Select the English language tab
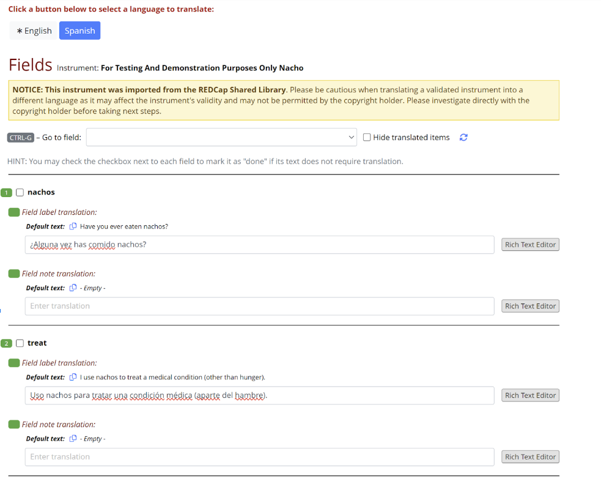The height and width of the screenshot is (484, 601). (x=34, y=31)
